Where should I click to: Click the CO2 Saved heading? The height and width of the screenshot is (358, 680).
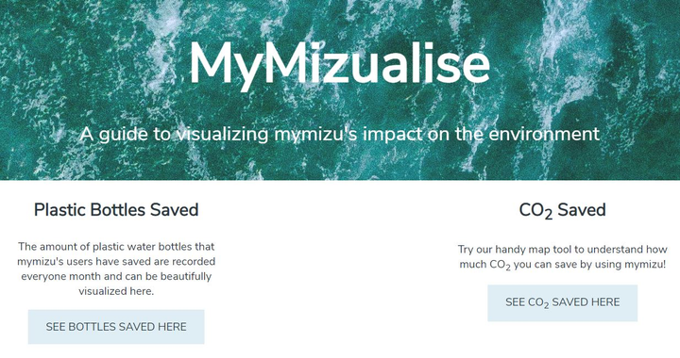pyautogui.click(x=563, y=211)
